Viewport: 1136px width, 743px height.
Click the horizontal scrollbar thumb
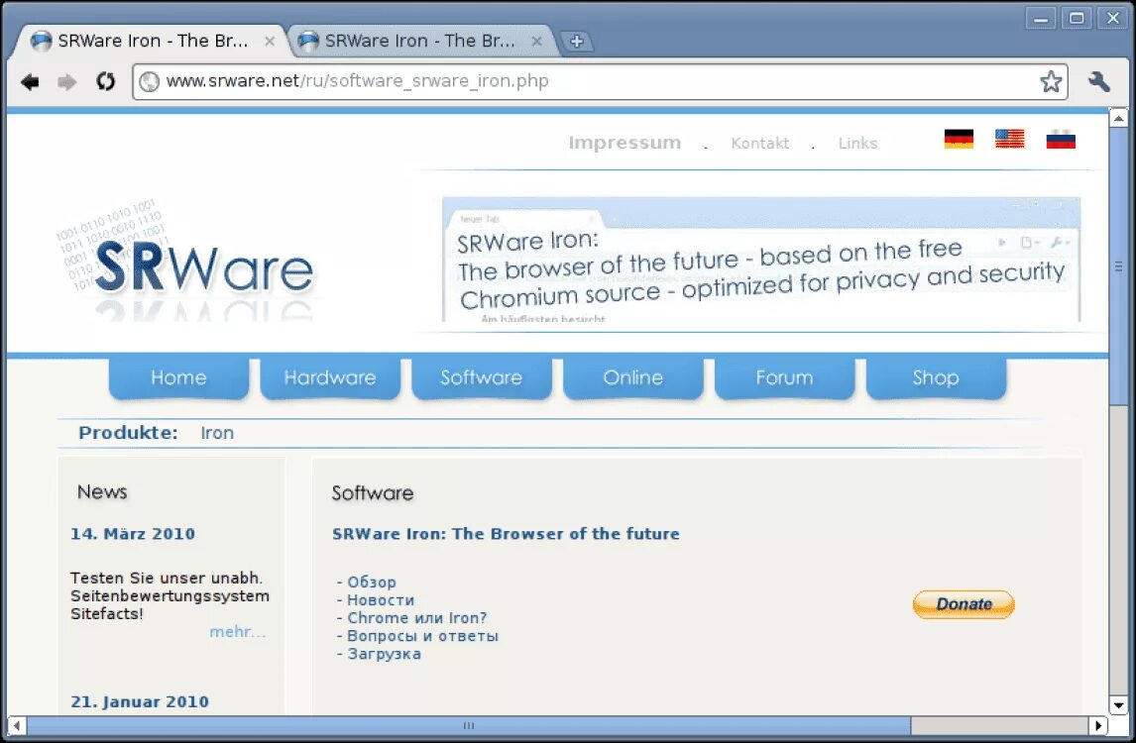[x=468, y=725]
